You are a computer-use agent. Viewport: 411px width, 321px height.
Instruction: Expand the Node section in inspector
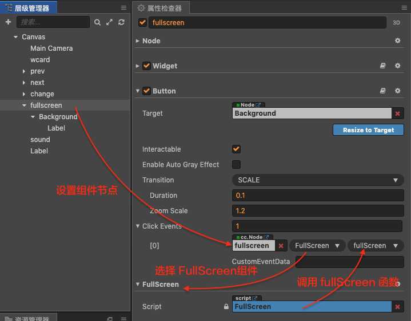click(x=137, y=41)
